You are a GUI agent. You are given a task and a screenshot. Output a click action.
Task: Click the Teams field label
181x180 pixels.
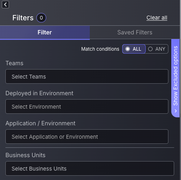tap(14, 63)
